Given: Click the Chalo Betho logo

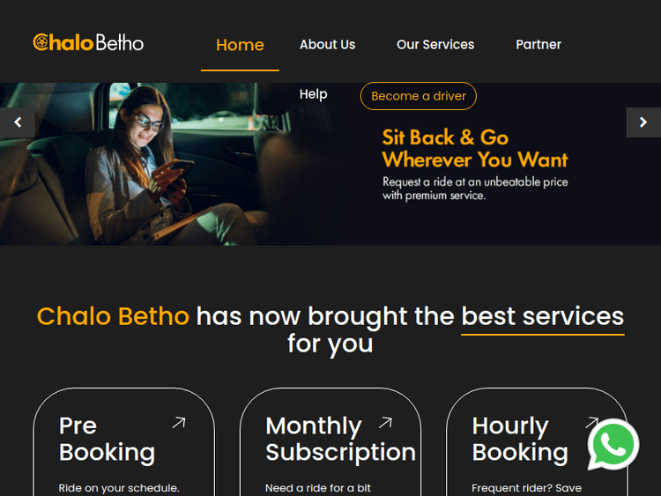Looking at the screenshot, I should 88,43.
